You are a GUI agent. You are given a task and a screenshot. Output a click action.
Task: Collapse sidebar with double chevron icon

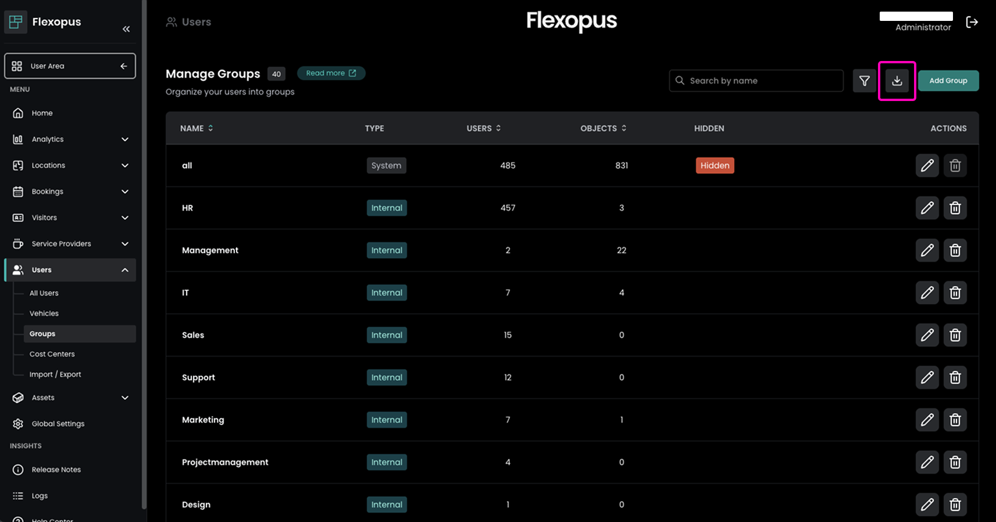[126, 29]
